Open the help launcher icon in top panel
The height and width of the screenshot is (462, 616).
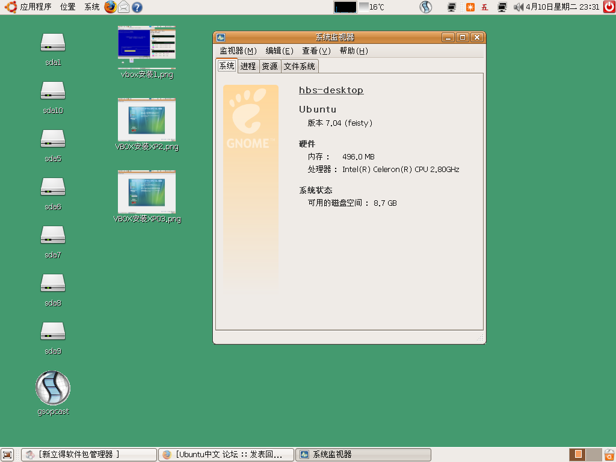(137, 7)
